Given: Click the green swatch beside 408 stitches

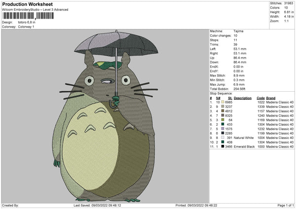Looking at the screenshot, I should coord(222,142).
